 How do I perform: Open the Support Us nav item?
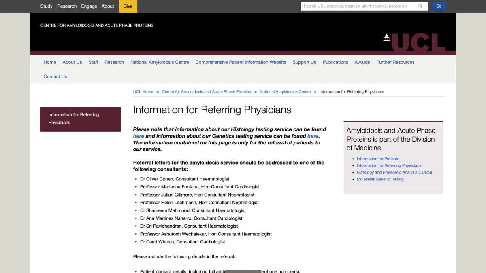click(x=304, y=62)
